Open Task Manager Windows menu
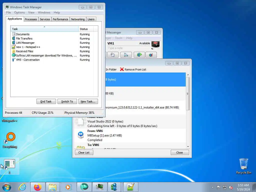The image size is (256, 192). point(44,12)
